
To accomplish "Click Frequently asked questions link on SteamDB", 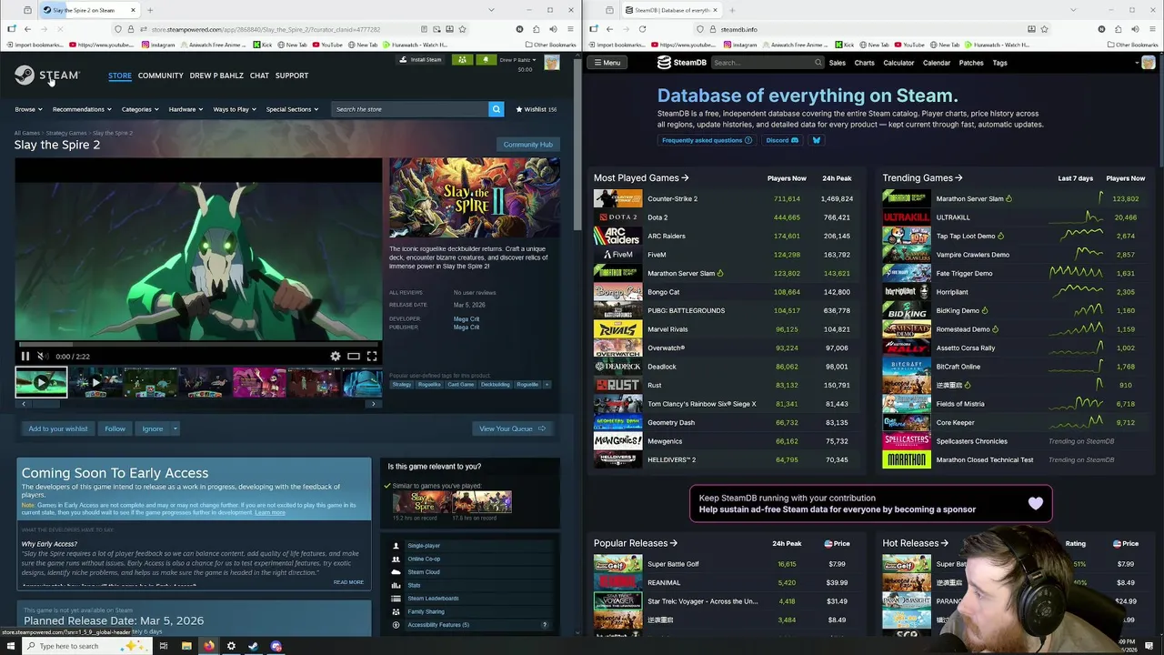I will click(707, 140).
